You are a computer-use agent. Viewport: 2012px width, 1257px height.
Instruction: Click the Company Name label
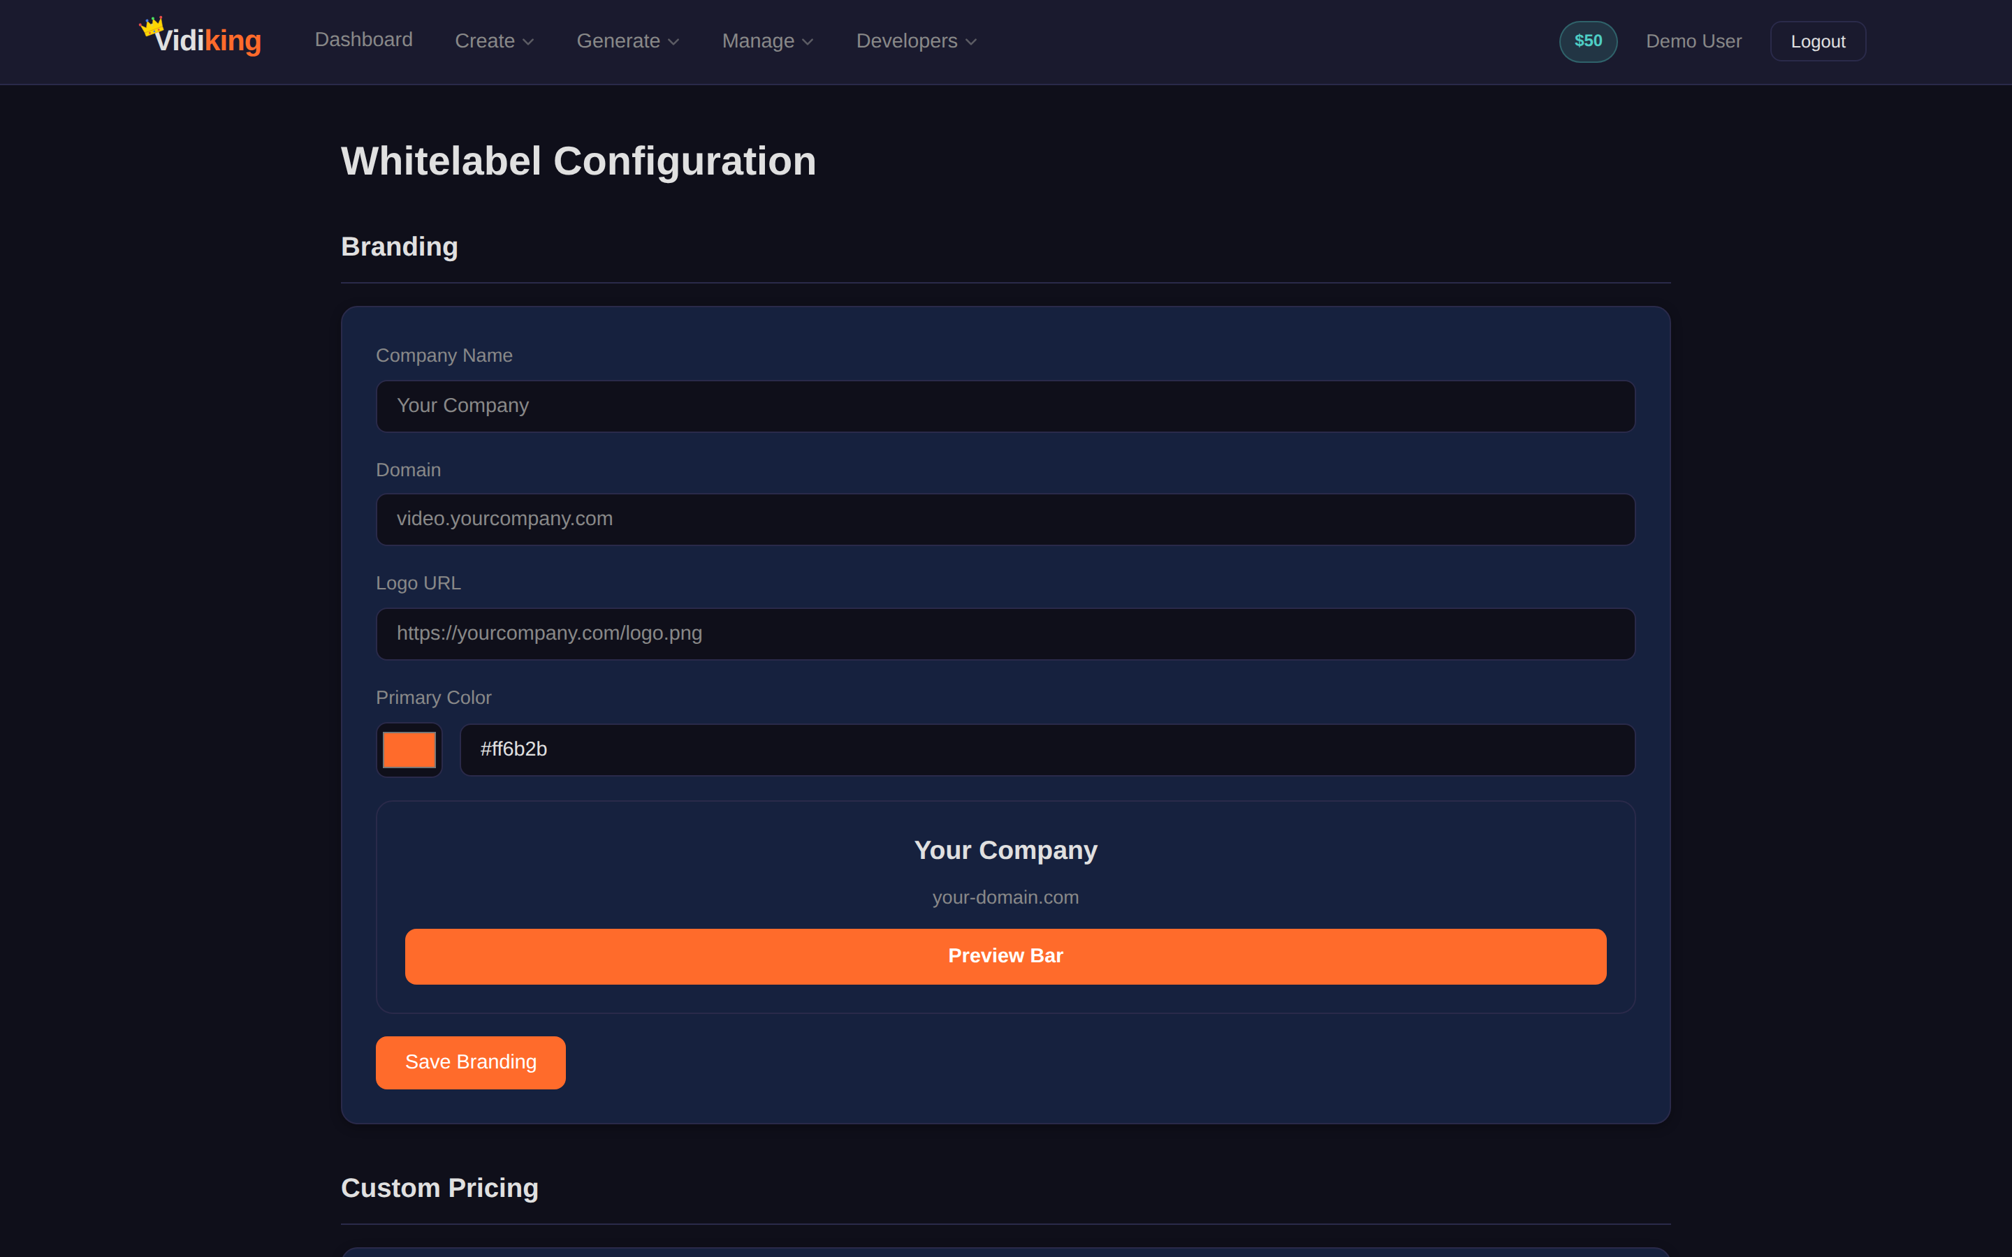(444, 355)
